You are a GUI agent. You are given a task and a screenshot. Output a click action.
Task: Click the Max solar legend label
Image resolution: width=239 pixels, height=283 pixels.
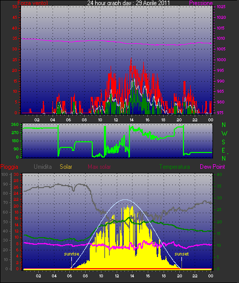point(99,167)
